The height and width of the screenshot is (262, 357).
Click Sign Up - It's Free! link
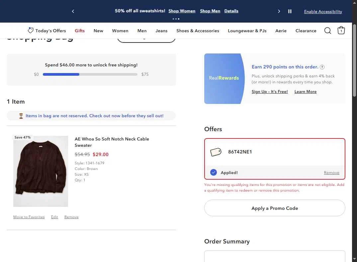tap(270, 92)
